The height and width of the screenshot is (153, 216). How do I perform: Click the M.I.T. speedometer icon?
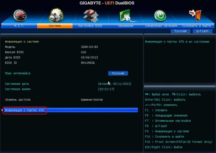tap(20, 16)
